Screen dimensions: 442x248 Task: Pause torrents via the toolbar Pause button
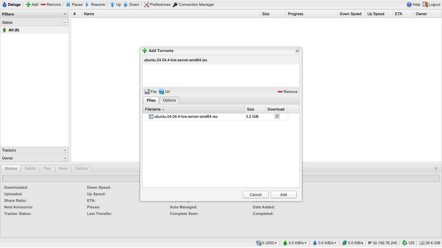74,4
